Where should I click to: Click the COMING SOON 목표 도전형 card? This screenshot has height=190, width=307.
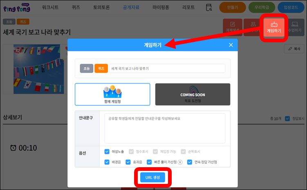pyautogui.click(x=193, y=94)
